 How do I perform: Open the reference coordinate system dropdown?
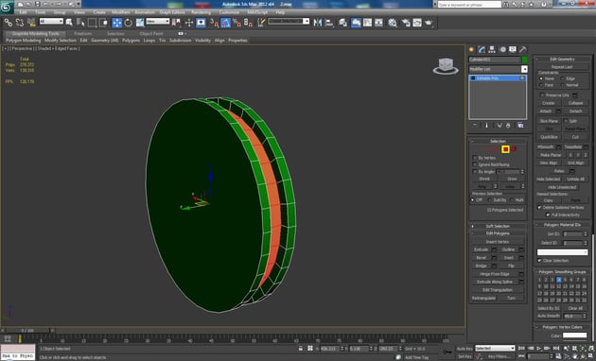[158, 21]
